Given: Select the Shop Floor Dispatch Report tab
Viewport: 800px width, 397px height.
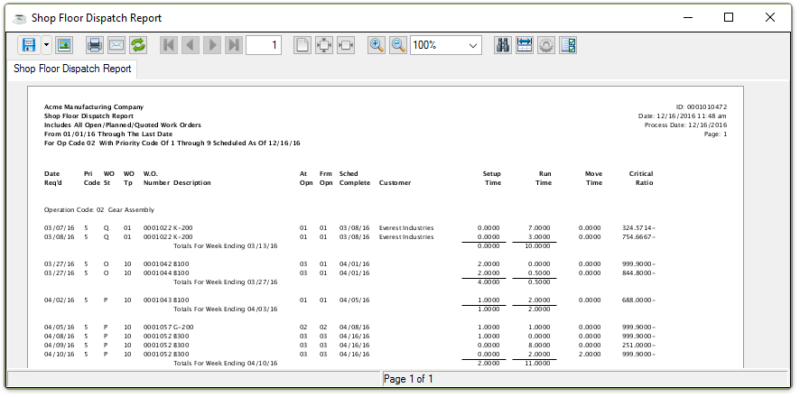Looking at the screenshot, I should [72, 69].
